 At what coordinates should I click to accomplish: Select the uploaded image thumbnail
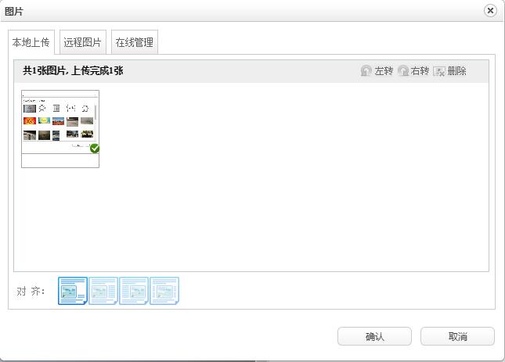[x=60, y=129]
